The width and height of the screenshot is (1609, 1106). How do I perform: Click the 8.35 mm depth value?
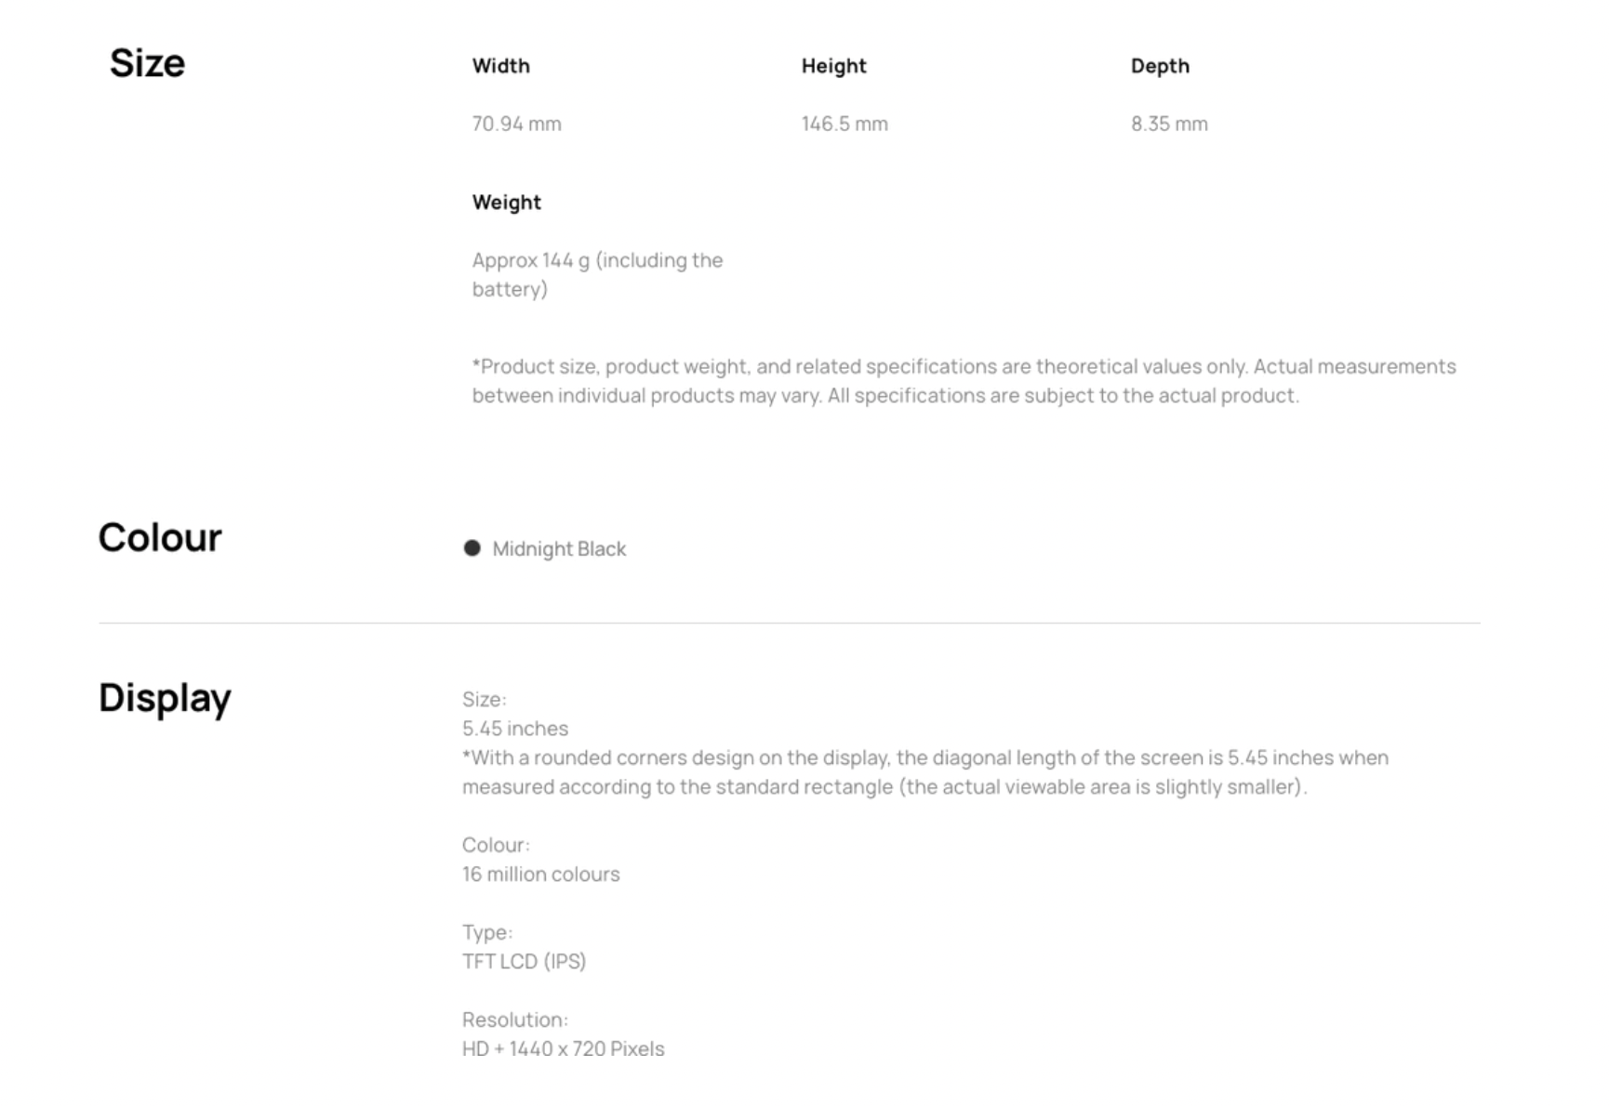(1169, 124)
